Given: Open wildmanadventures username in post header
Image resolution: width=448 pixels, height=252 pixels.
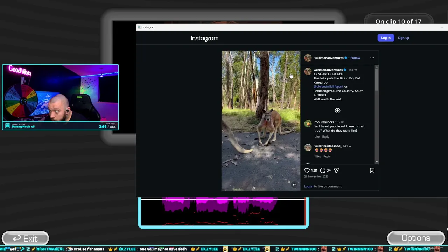Looking at the screenshot, I should (x=329, y=58).
